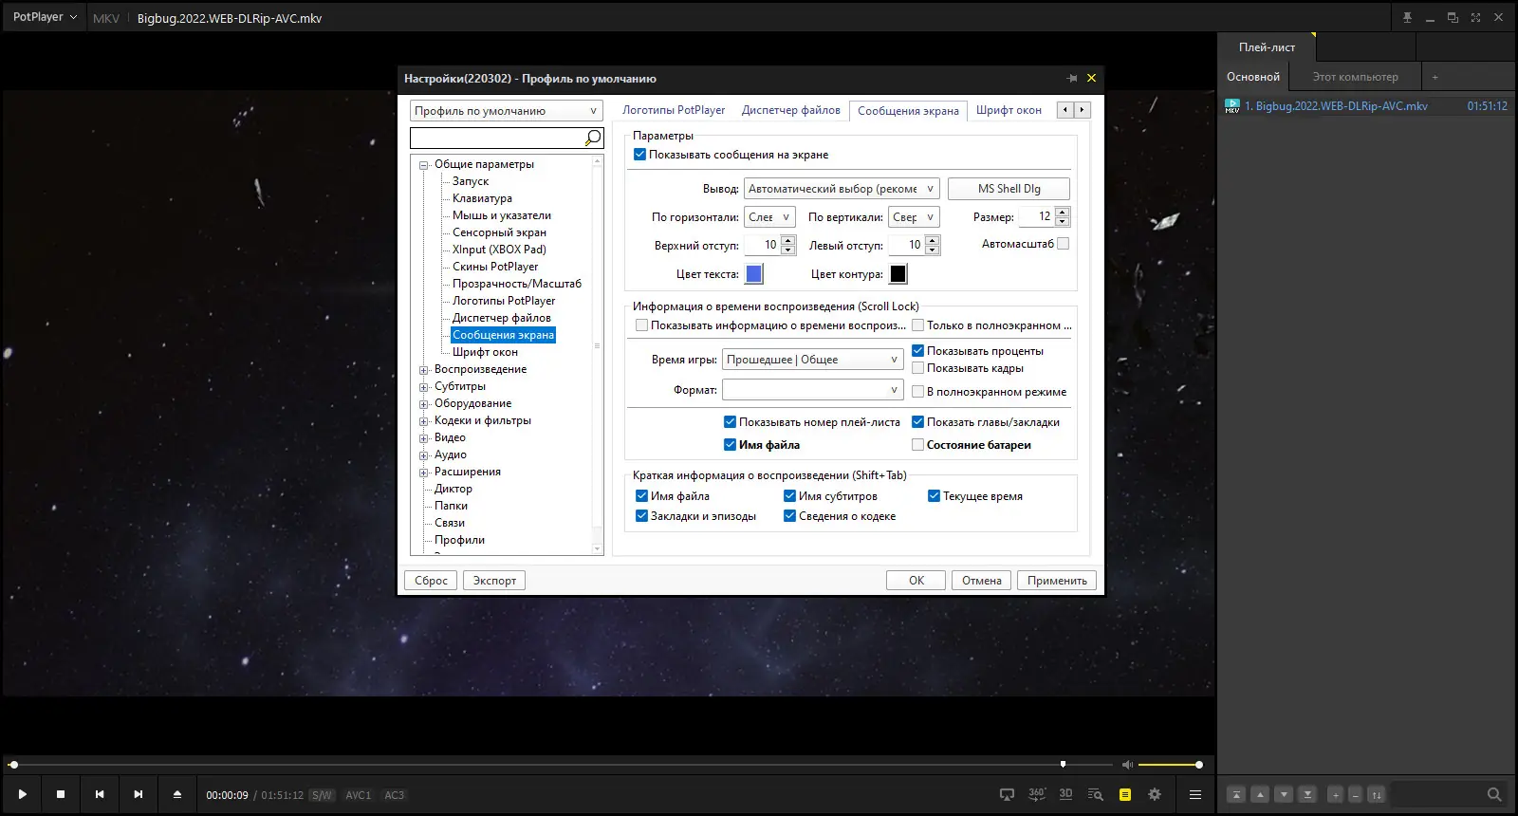Screen dimensions: 1518x816
Task: Move playlist item down one position
Action: [x=1284, y=794]
